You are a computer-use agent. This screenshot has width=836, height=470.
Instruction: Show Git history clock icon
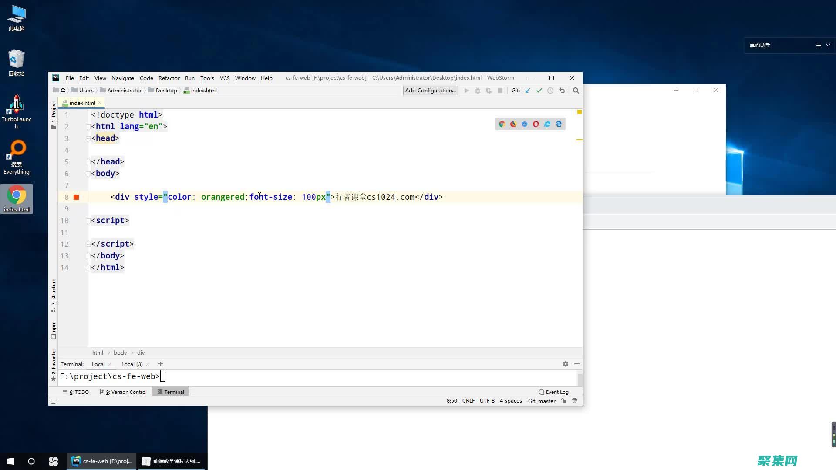[x=550, y=91]
